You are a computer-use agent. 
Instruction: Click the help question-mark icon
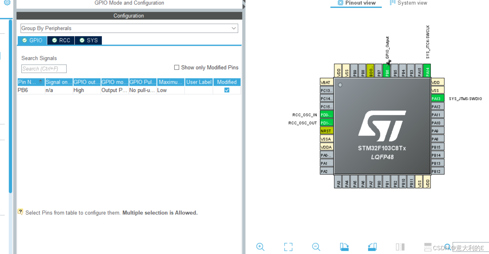click(20, 212)
